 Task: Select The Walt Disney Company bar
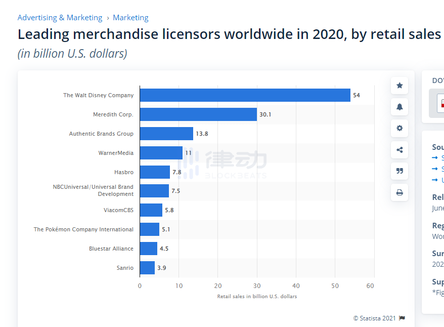point(245,95)
